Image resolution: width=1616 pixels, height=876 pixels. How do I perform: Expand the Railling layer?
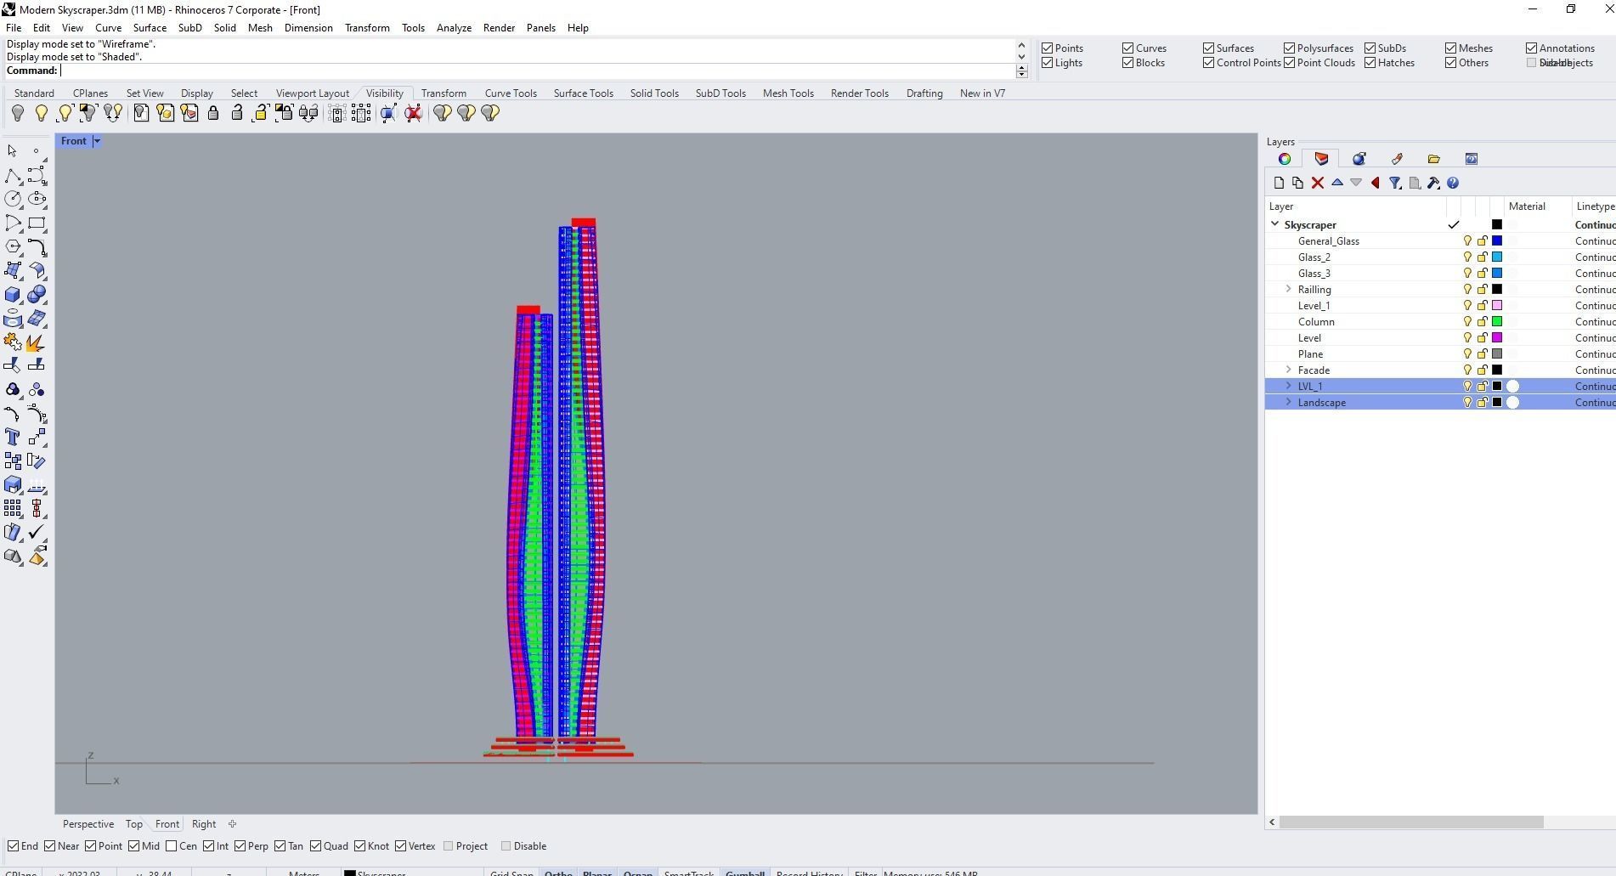(1289, 290)
